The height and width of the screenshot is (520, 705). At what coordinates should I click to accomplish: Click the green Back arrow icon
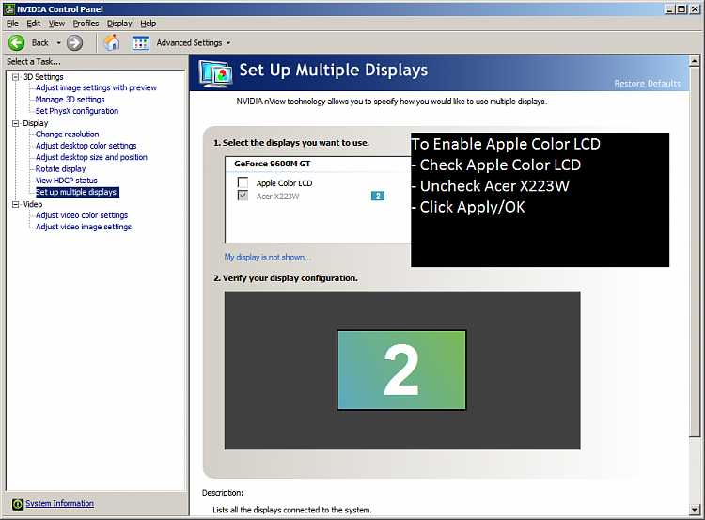click(17, 42)
